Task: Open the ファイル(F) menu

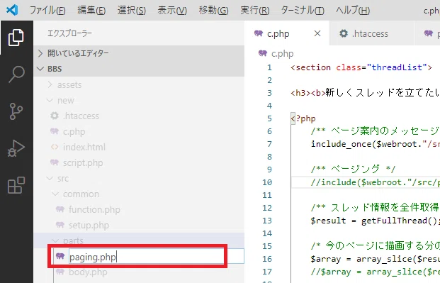Action: click(x=47, y=11)
